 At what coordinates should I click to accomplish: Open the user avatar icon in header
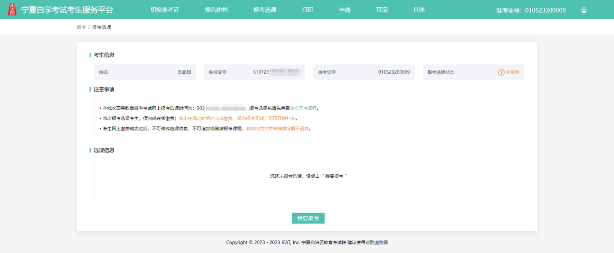pos(584,10)
